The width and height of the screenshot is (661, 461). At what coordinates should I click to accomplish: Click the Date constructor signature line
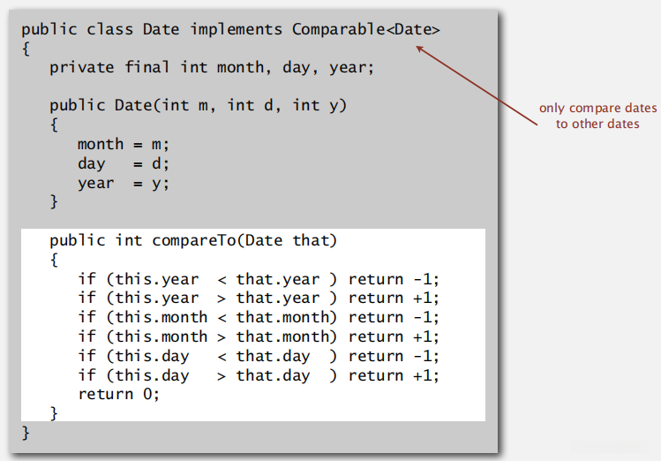pyautogui.click(x=198, y=105)
